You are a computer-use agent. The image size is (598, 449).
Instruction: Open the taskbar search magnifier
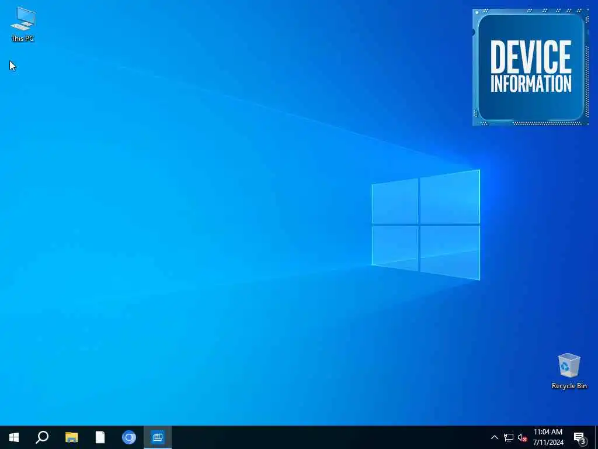coord(42,437)
